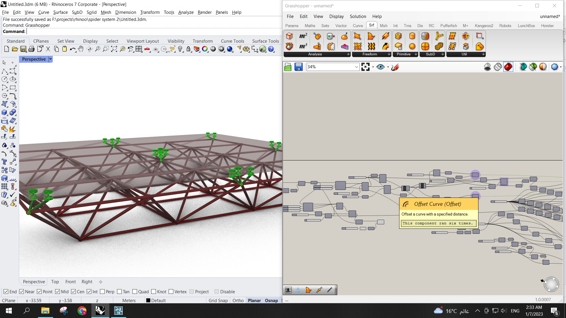Click the Print icon in Rhino toolbar

click(x=31, y=49)
